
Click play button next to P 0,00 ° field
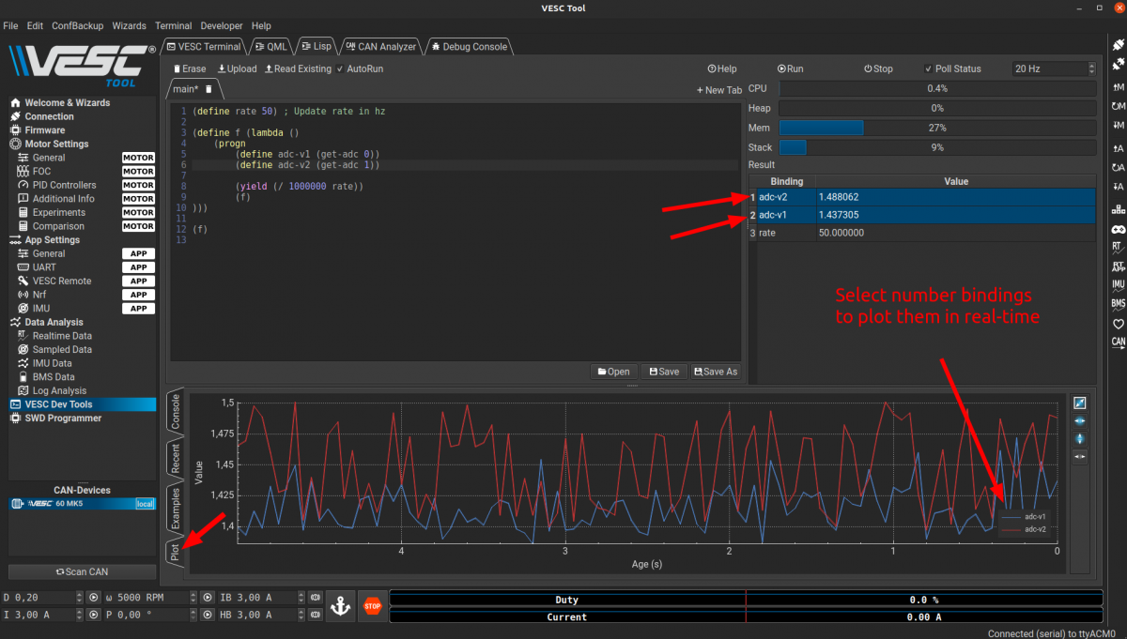point(207,616)
